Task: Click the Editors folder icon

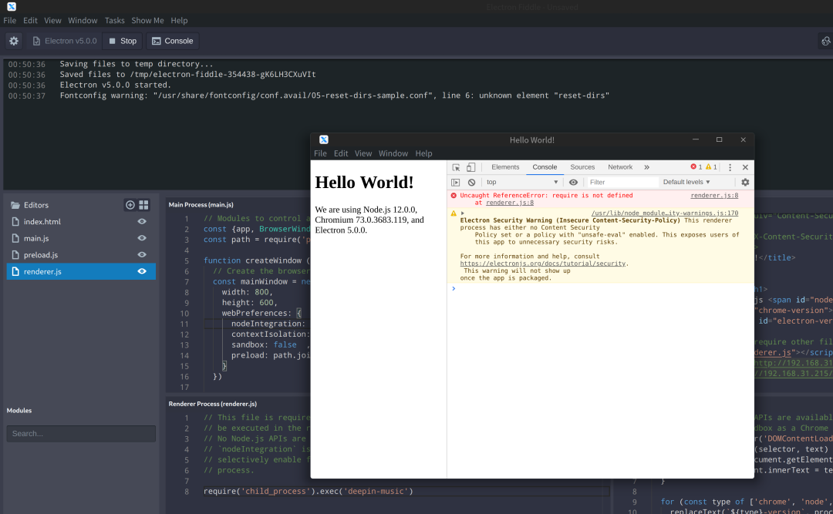Action: point(15,205)
